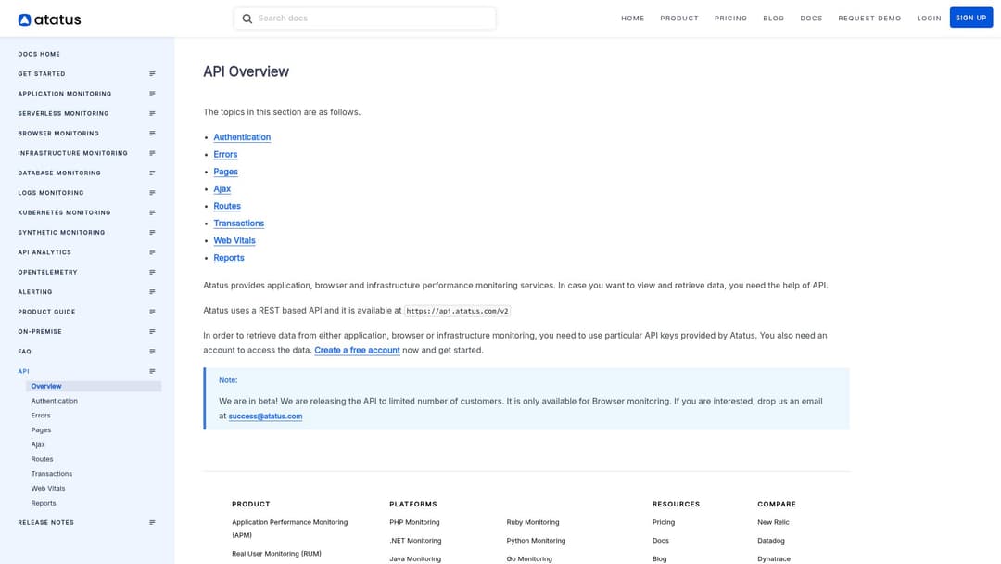
Task: Open Ruby Monitoring footer link
Action: 532,522
